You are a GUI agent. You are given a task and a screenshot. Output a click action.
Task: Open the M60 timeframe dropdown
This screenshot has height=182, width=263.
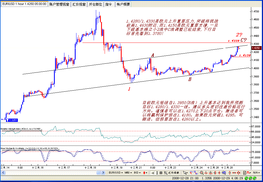[128, 173]
